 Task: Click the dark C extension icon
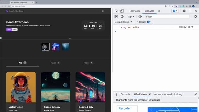tap(177, 6)
